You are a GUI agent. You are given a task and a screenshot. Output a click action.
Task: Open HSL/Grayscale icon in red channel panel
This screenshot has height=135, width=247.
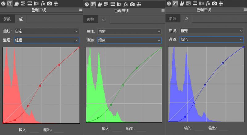[x=23, y=4]
